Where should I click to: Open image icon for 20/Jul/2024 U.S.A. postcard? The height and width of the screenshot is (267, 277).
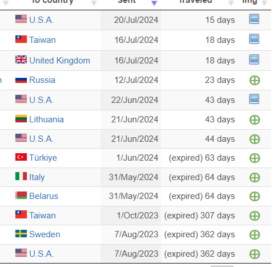254,19
